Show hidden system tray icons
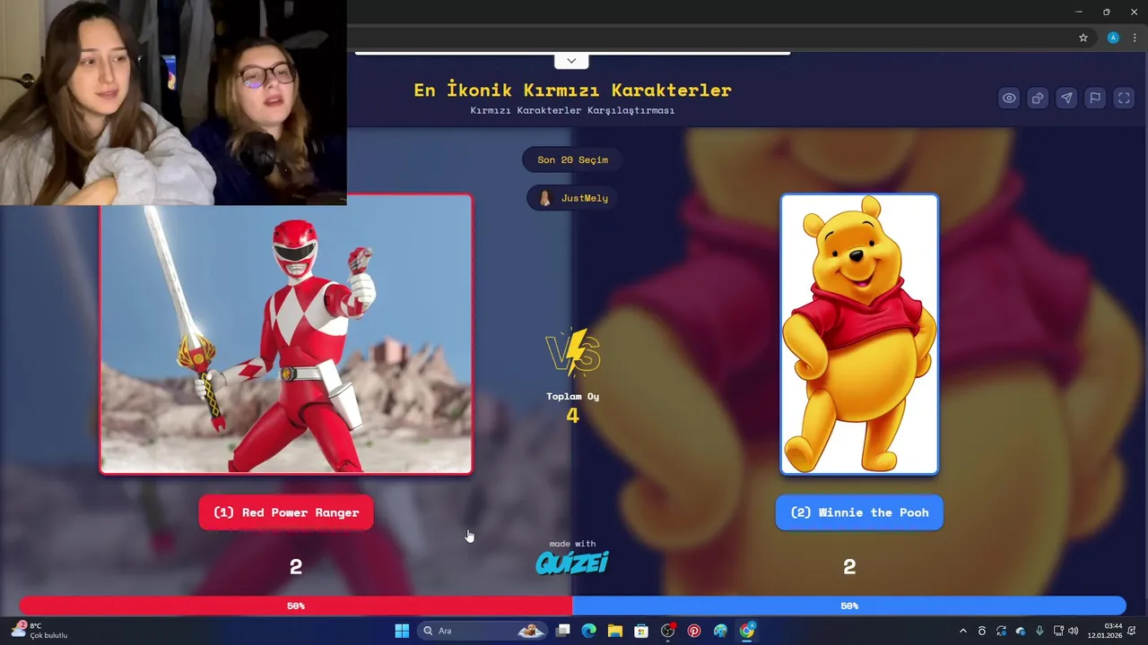The width and height of the screenshot is (1148, 645). 962,631
